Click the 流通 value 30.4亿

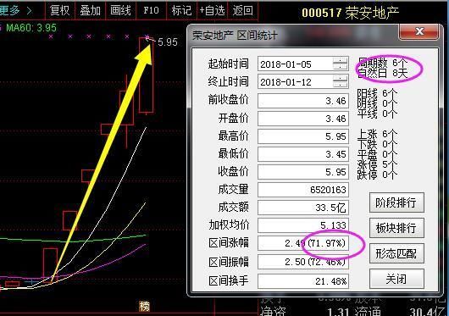click(427, 312)
